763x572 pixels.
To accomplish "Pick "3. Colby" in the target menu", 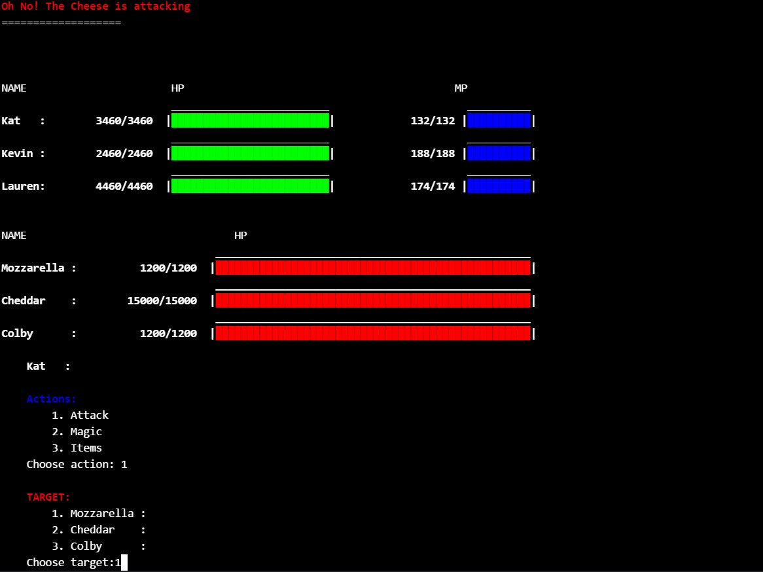I will coord(99,546).
